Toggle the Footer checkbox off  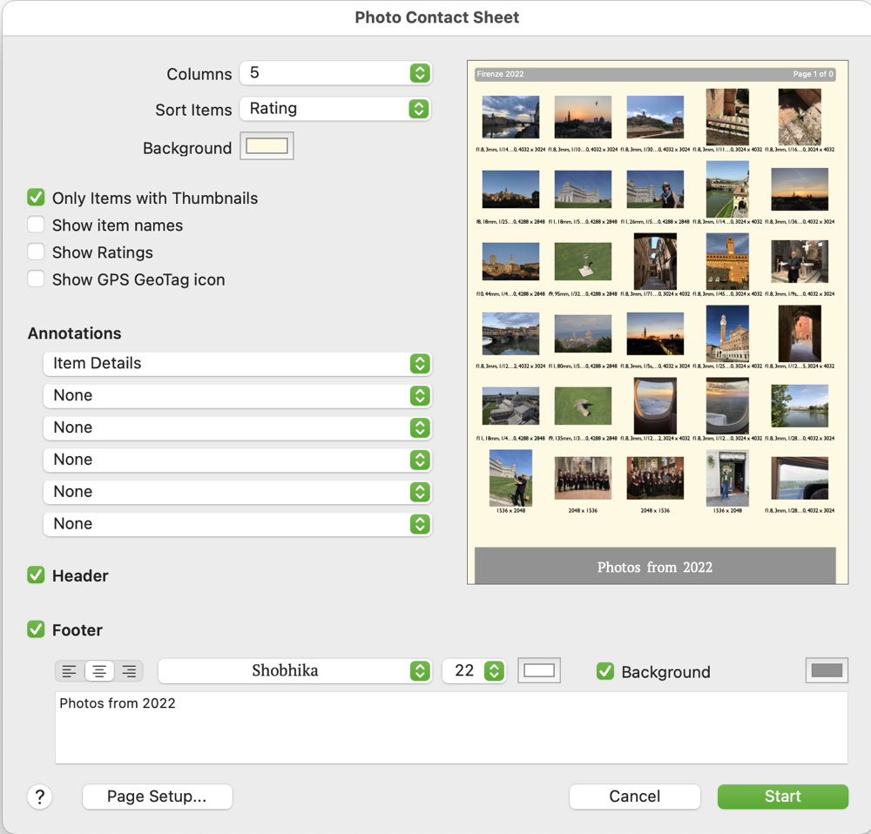tap(36, 629)
